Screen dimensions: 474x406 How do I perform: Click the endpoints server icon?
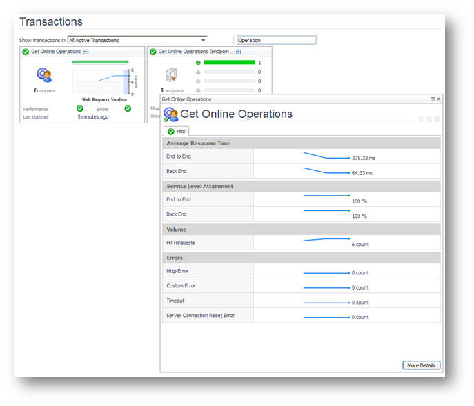coord(172,75)
